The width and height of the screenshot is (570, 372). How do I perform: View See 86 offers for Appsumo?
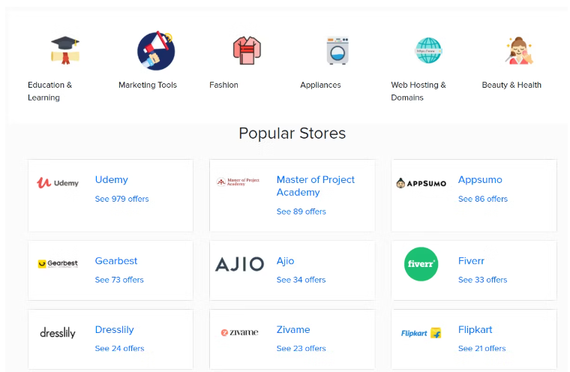[483, 199]
